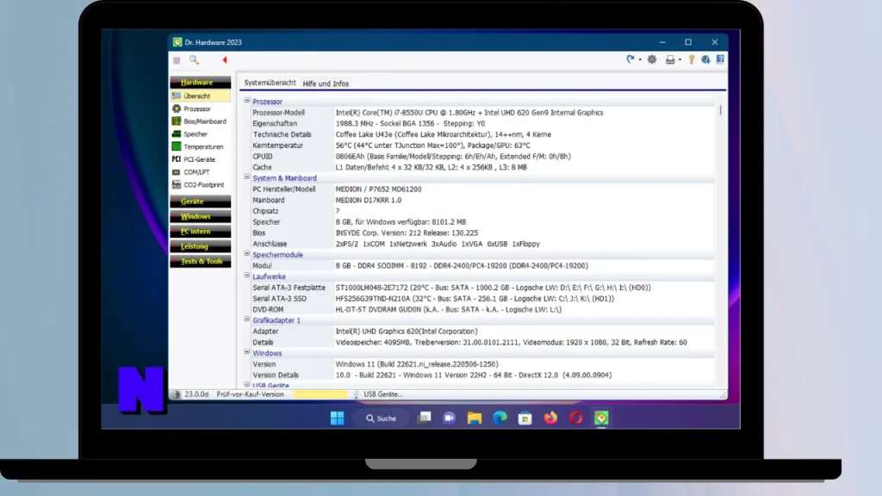Image resolution: width=882 pixels, height=496 pixels.
Task: Open Firefox from taskbar
Action: [550, 418]
